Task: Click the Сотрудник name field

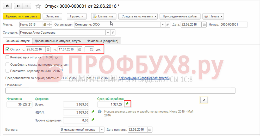Action: coord(62,33)
